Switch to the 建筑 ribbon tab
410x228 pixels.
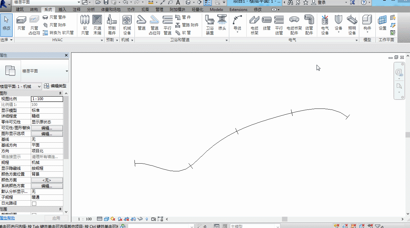(x=20, y=10)
